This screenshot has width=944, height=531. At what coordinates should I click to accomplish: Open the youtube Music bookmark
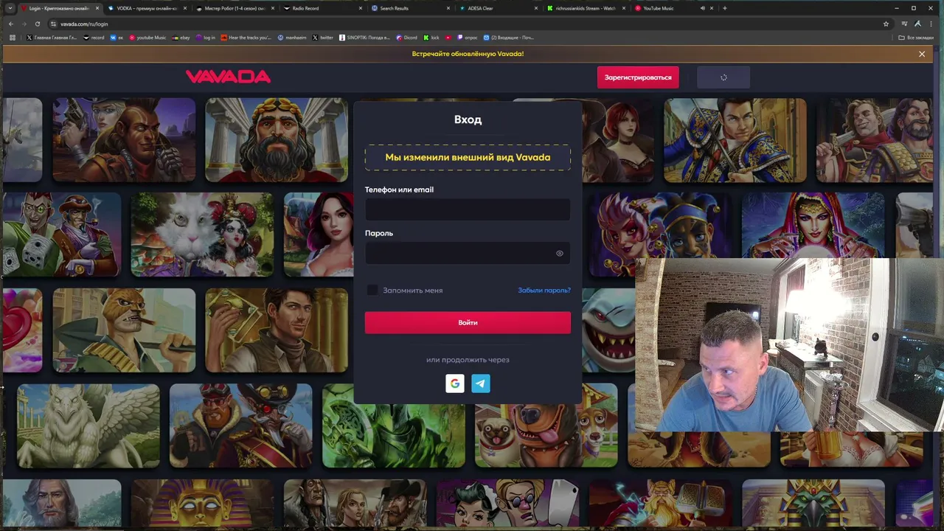pos(147,38)
